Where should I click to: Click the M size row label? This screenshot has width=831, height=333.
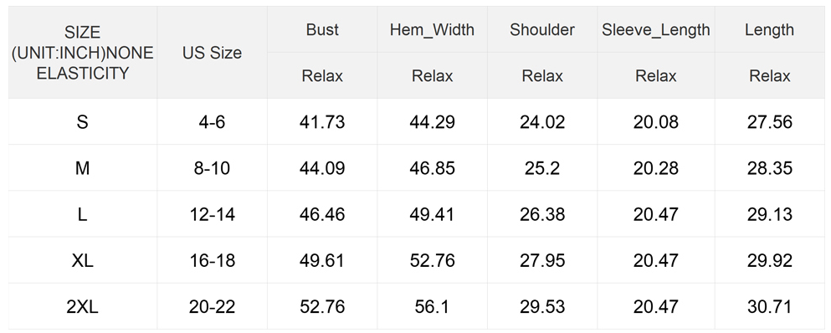pos(82,168)
